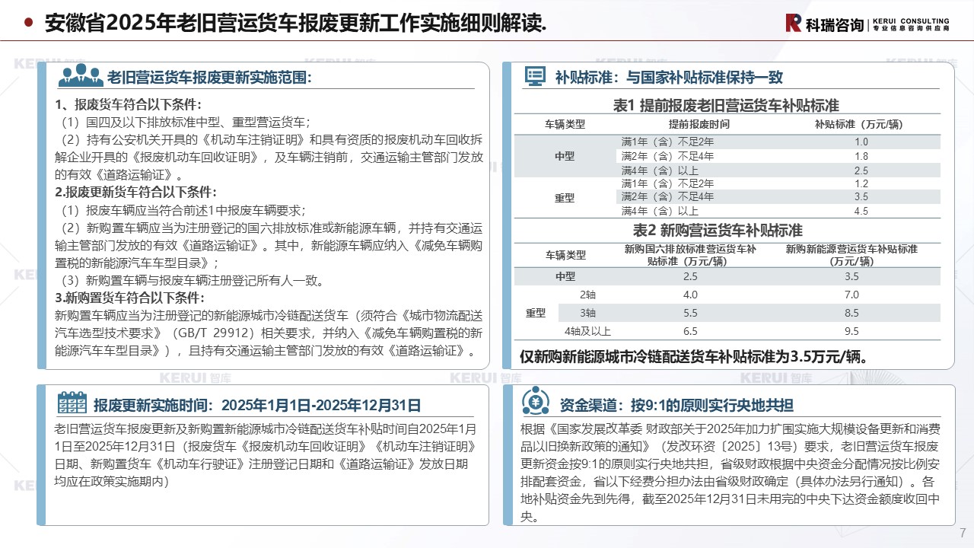Click the 中型 row label in table 2
The image size is (974, 548).
click(x=565, y=276)
